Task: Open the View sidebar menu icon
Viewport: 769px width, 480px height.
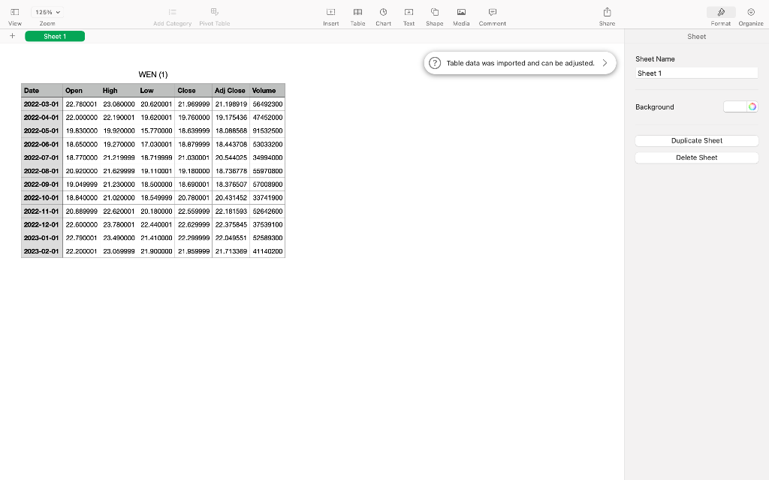Action: coord(15,12)
